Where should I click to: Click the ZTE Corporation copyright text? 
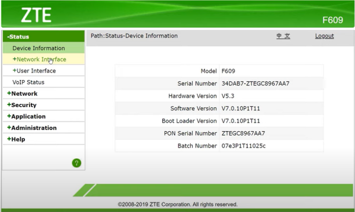coord(177,204)
